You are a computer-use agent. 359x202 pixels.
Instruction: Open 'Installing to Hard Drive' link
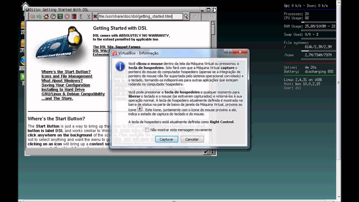point(63,90)
